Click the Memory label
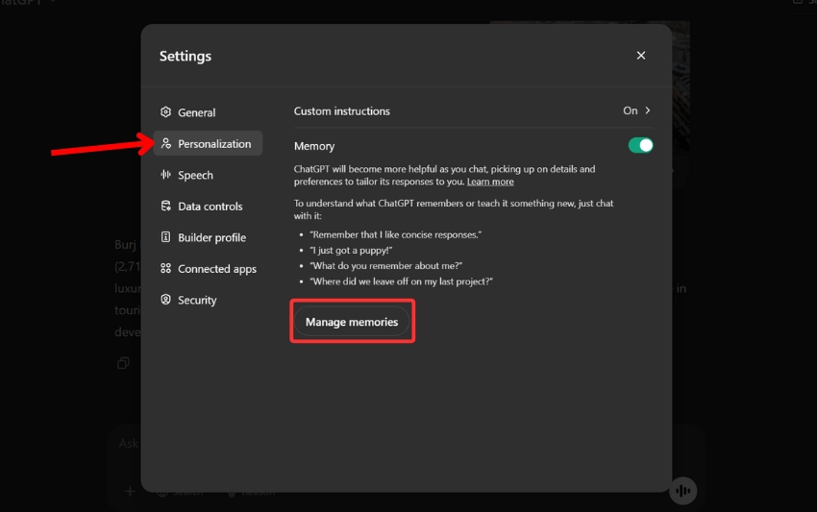The width and height of the screenshot is (817, 512). click(x=314, y=146)
